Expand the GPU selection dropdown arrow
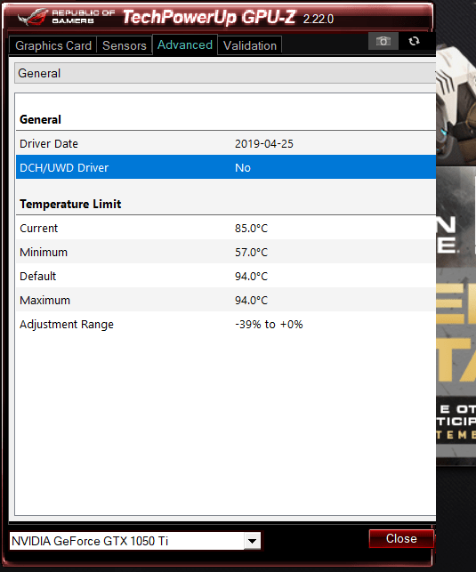Screen dimensions: 476x572 253,541
